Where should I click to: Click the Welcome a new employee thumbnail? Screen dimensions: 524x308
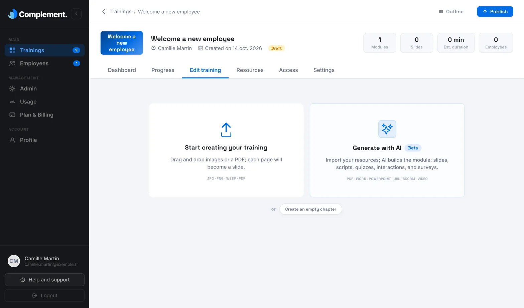tap(122, 43)
